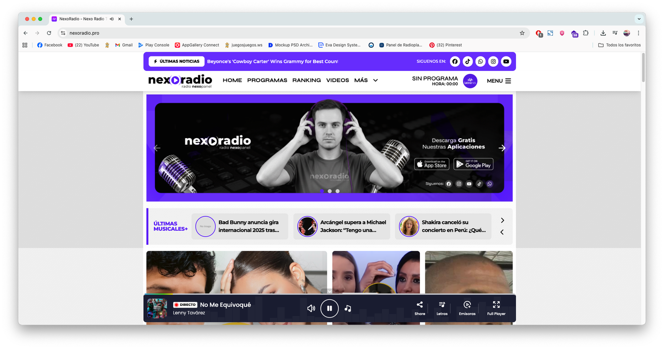Open banner WhatsApp icon beside Síguenos

click(x=490, y=184)
